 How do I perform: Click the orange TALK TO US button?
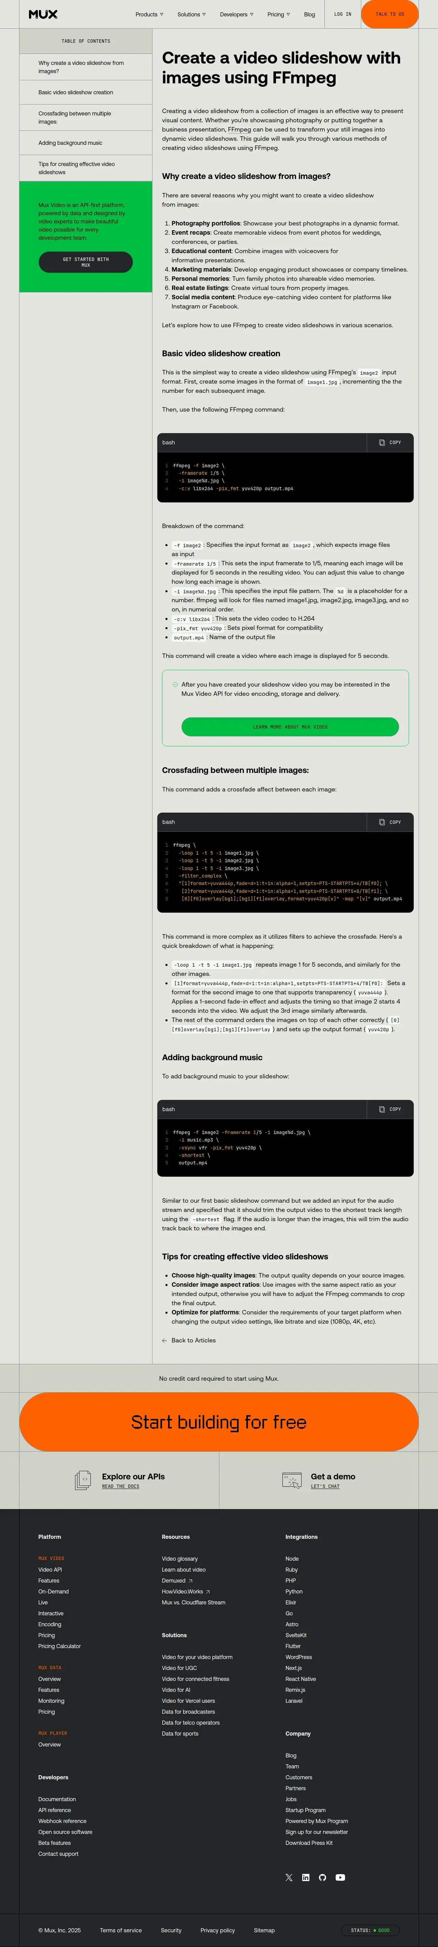click(390, 14)
